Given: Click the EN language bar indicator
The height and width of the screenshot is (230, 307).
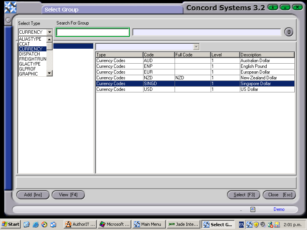Looking at the screenshot, I should pyautogui.click(x=241, y=224).
